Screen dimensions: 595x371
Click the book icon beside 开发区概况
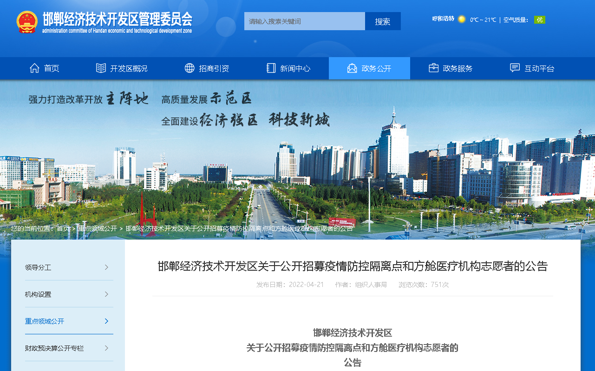tap(101, 68)
